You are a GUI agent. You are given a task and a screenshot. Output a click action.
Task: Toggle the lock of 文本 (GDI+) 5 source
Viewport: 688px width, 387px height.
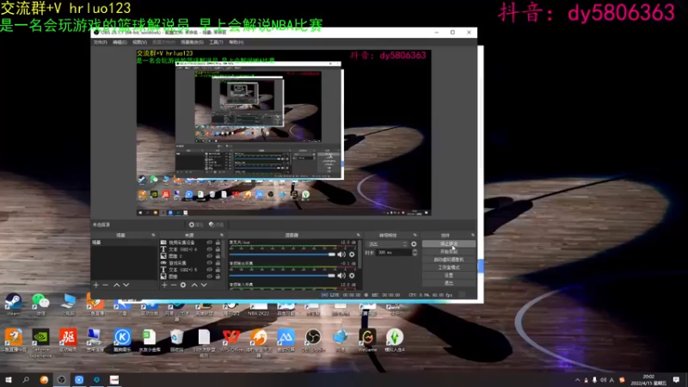point(218,269)
